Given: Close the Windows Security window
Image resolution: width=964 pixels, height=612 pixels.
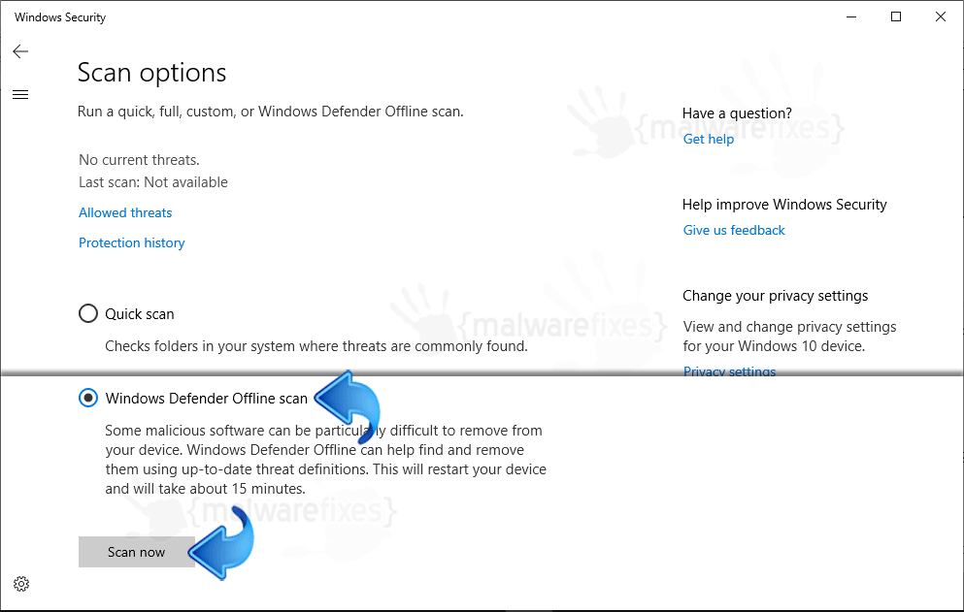Looking at the screenshot, I should (940, 16).
